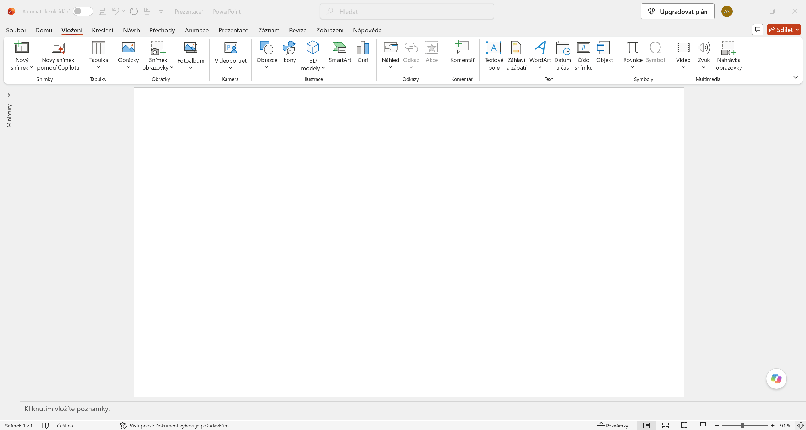Open Customize Quick Access Toolbar dropdown
This screenshot has height=430, width=806.
point(161,11)
